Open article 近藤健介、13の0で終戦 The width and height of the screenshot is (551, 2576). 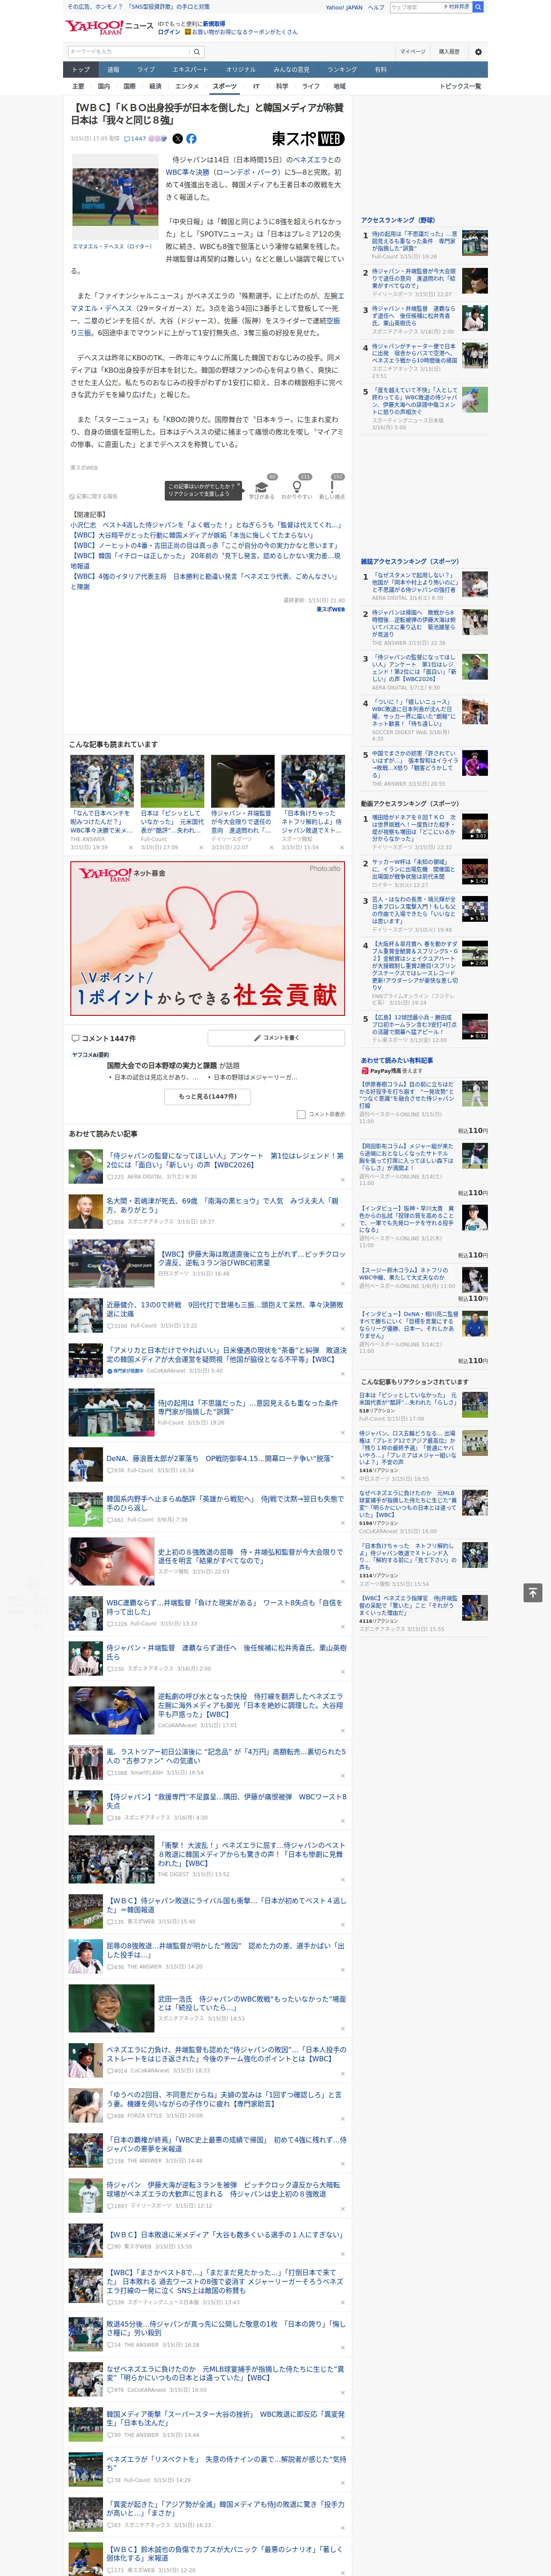(225, 1309)
